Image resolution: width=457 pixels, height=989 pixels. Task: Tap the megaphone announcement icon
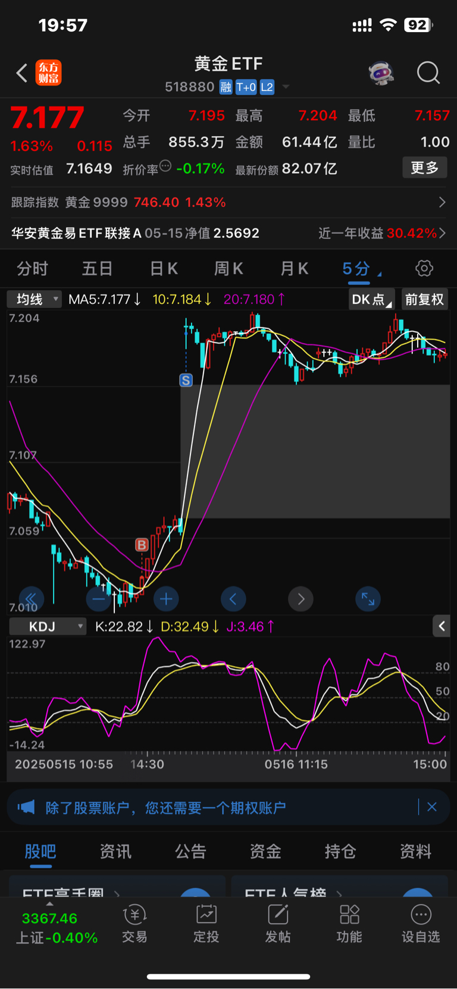(x=26, y=807)
